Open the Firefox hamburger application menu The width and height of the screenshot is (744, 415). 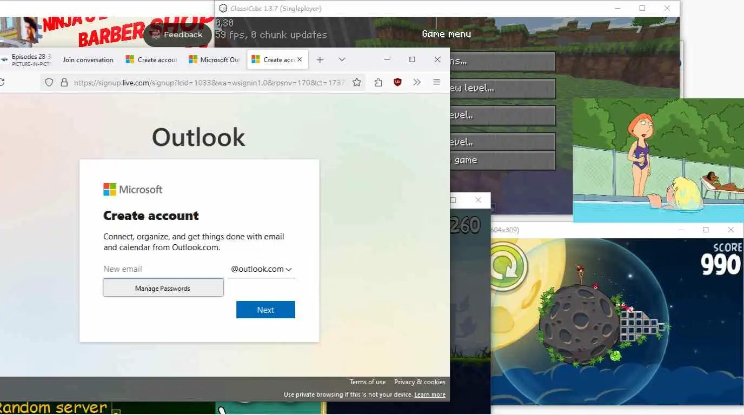[x=436, y=83]
